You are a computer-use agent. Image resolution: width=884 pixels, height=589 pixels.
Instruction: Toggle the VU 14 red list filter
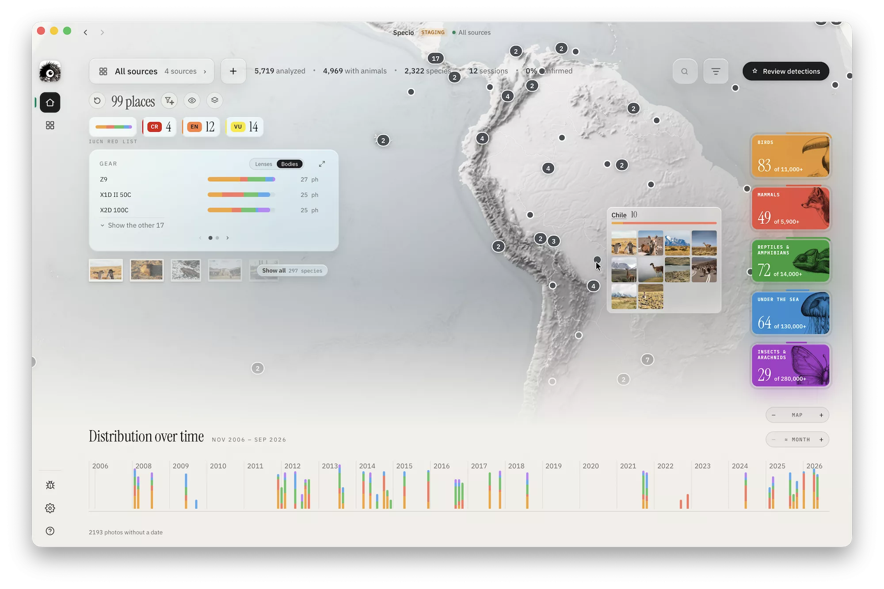click(x=244, y=127)
